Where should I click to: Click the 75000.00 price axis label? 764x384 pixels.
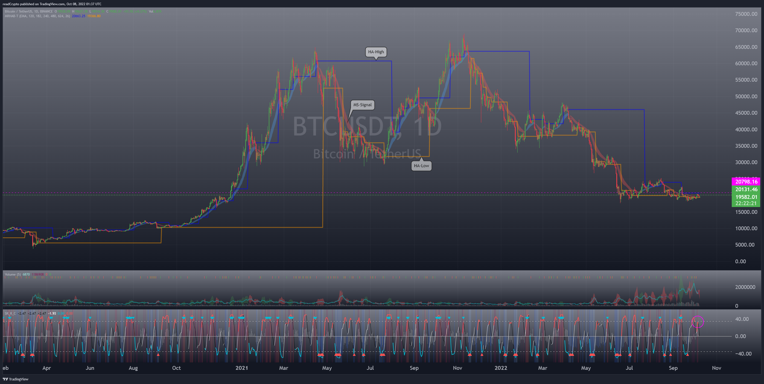coord(746,14)
